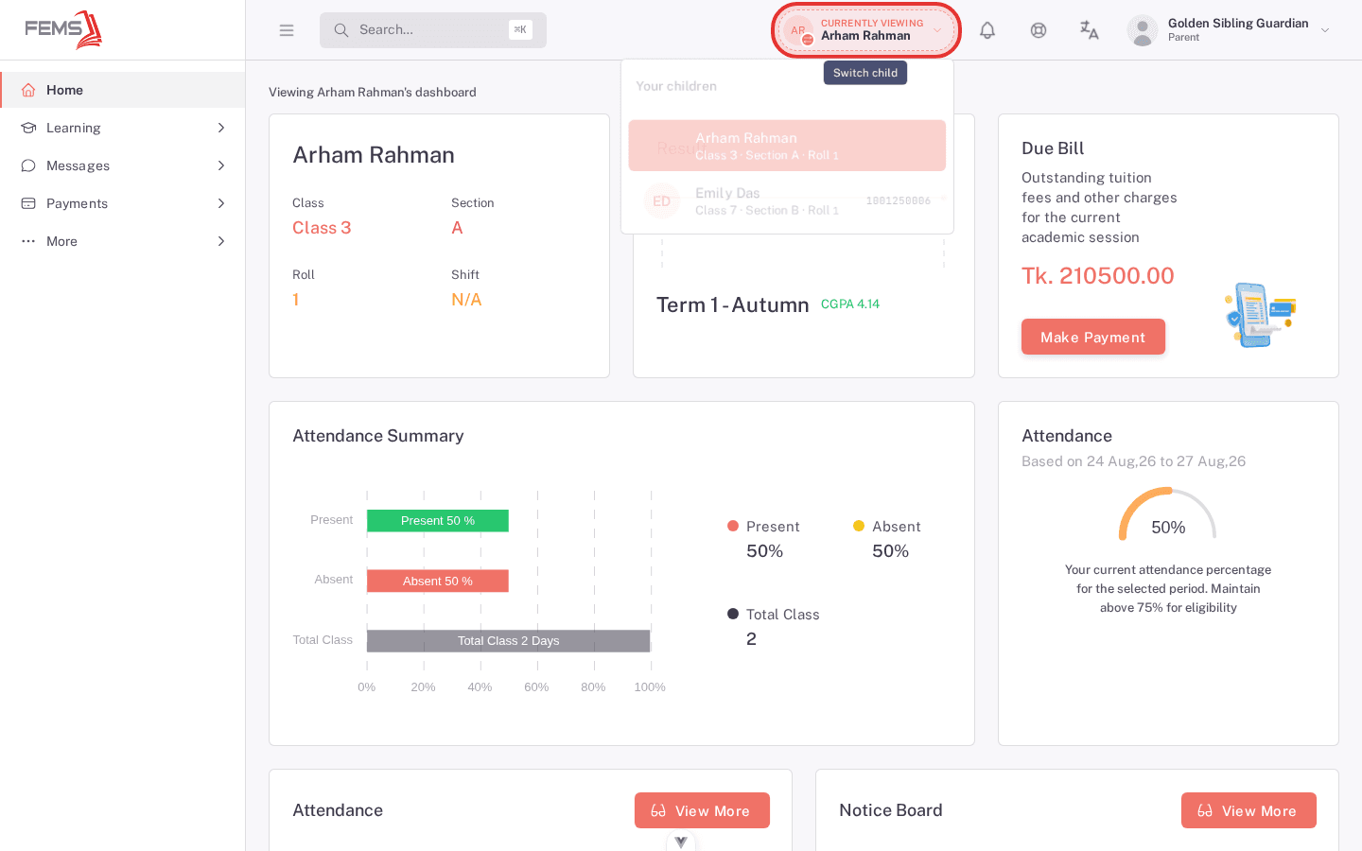The width and height of the screenshot is (1362, 851).
Task: Click the CGPA 4.14 label
Action: pos(850,304)
